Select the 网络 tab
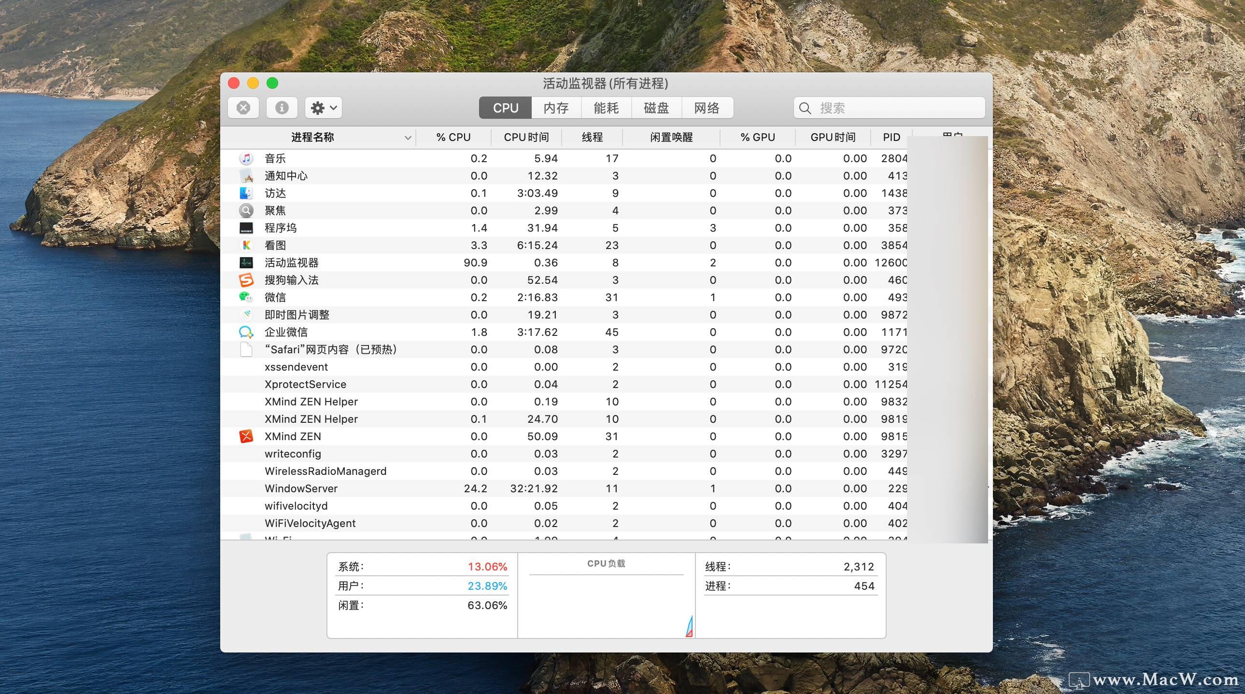 707,108
